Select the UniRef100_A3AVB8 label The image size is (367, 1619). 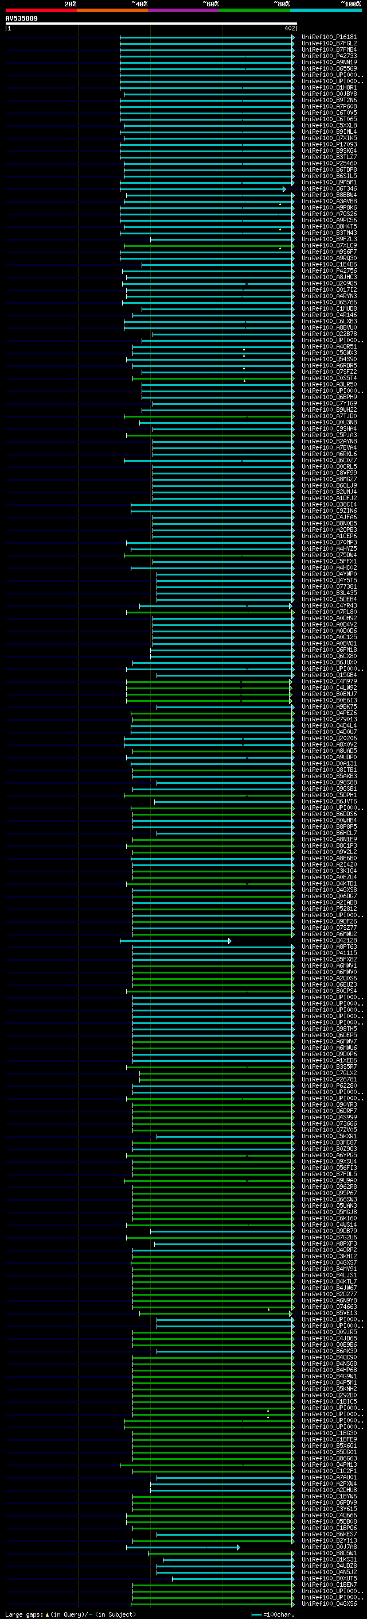pyautogui.click(x=329, y=201)
